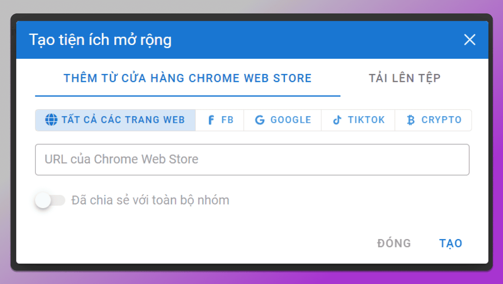Click the Đã chia sẻ với toàn bộ nhóm label
The image size is (503, 284).
150,200
